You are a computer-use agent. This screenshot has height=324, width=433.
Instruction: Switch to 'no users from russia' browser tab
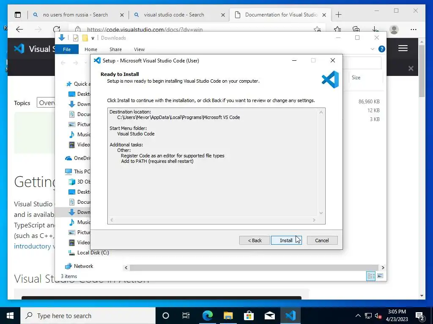[x=75, y=15]
